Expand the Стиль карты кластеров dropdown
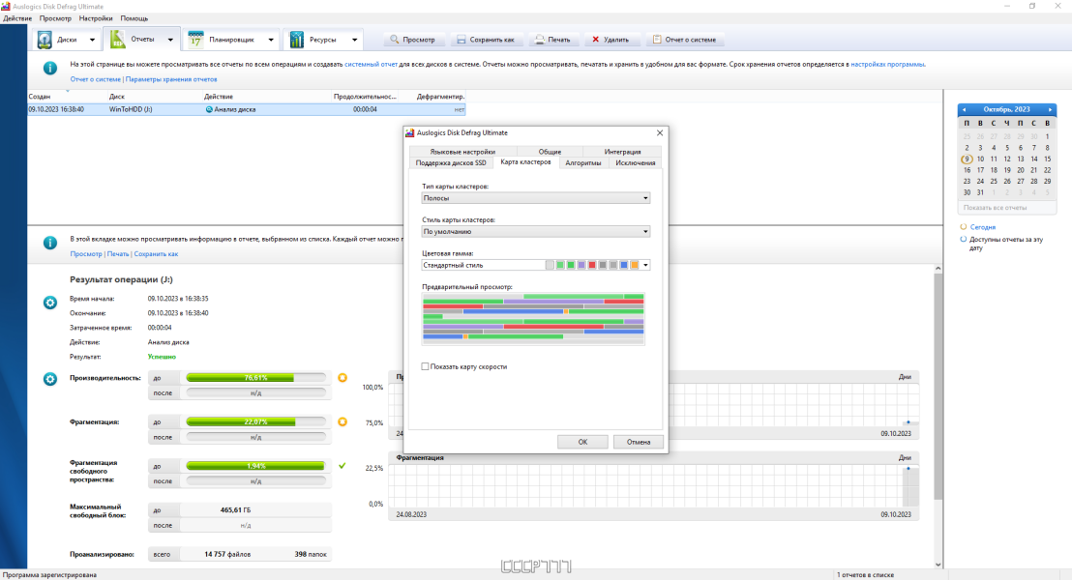 pos(536,232)
